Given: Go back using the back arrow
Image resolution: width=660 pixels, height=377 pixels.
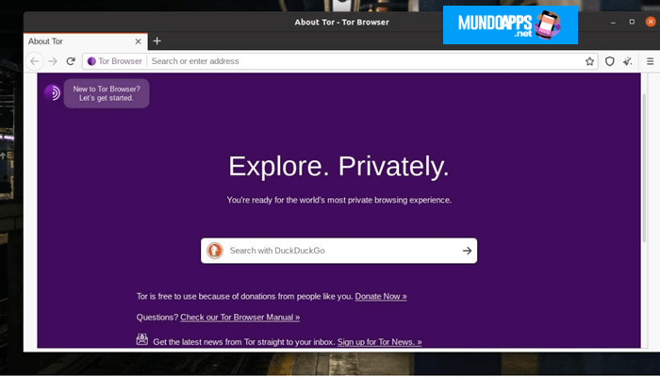Looking at the screenshot, I should (x=35, y=61).
